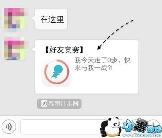Click the orange dotted progress ring

(x=57, y=72)
